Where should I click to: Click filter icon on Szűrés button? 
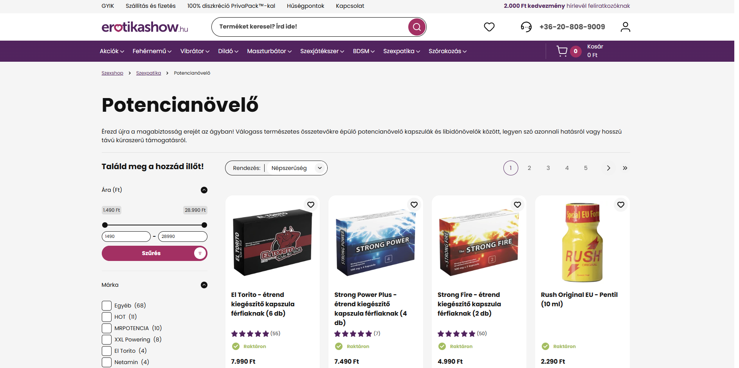[x=200, y=253]
